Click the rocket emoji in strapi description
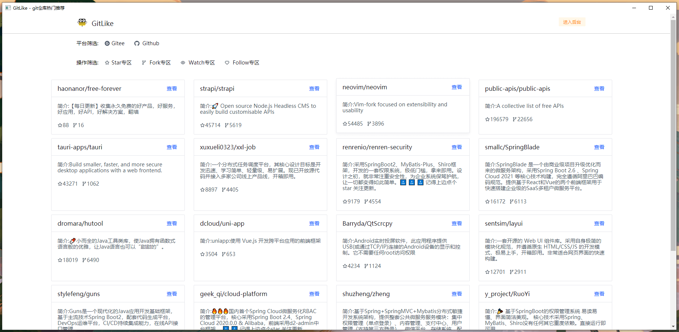Viewport: 679px width, 332px height. click(215, 106)
